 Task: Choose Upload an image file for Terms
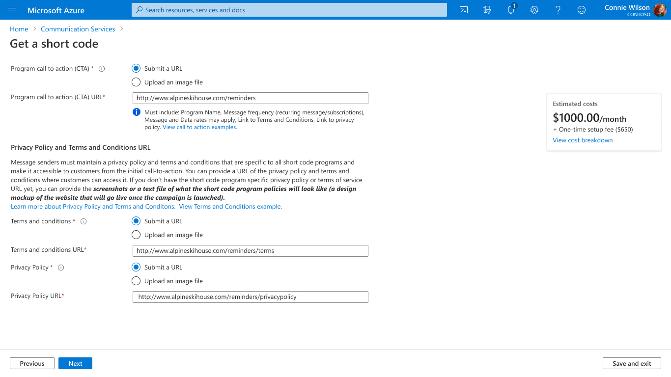coord(136,235)
